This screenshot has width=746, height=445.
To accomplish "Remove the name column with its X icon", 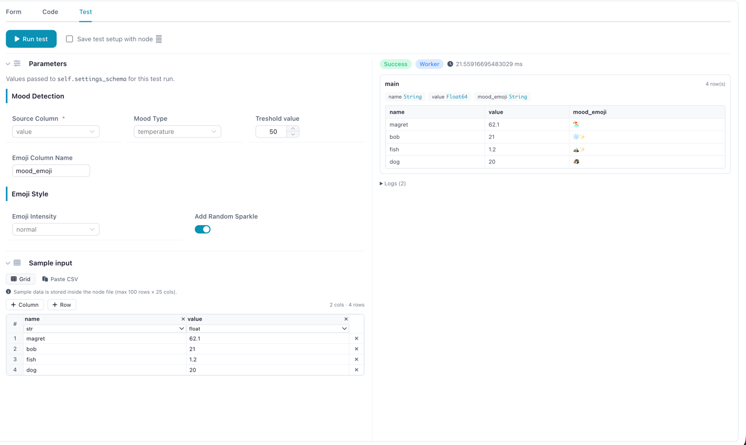I will (x=183, y=319).
